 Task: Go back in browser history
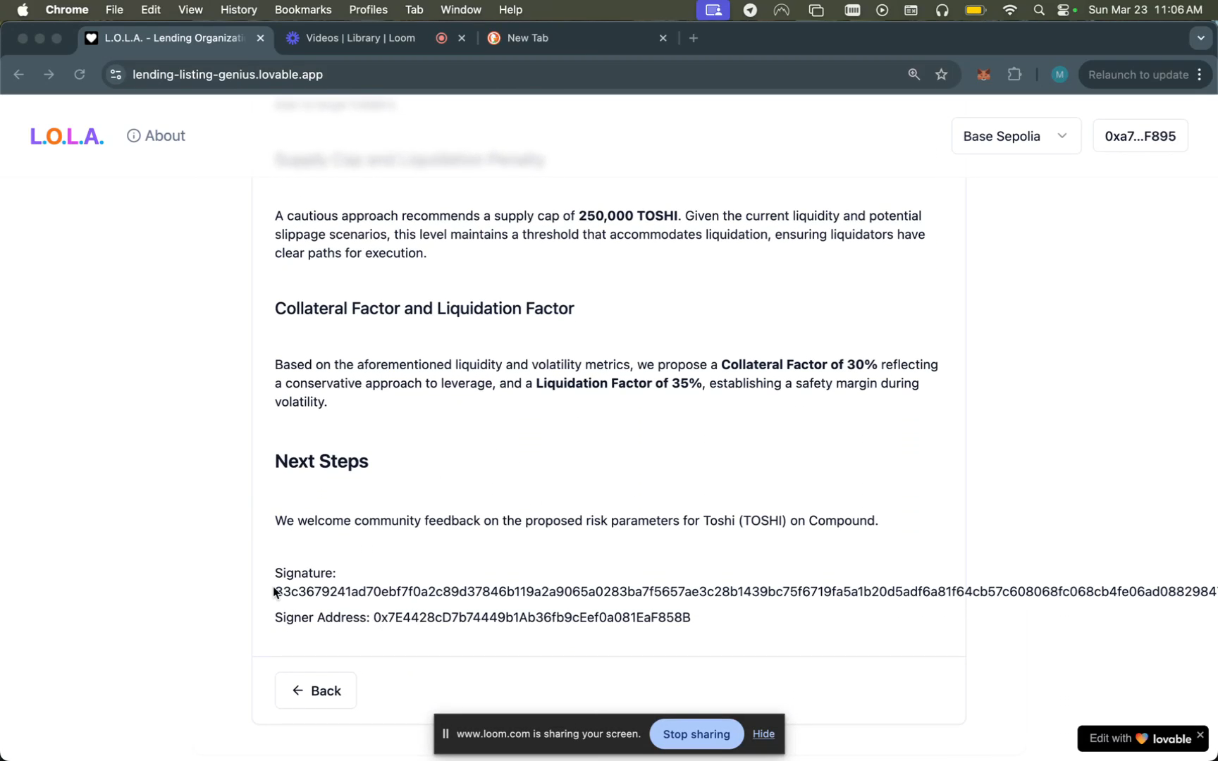tap(19, 75)
